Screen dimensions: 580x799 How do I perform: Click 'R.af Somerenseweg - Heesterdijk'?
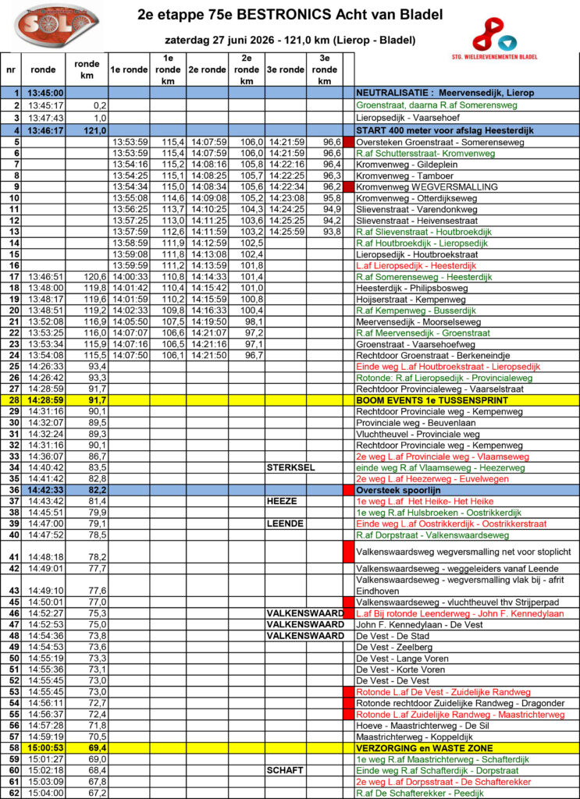(424, 277)
